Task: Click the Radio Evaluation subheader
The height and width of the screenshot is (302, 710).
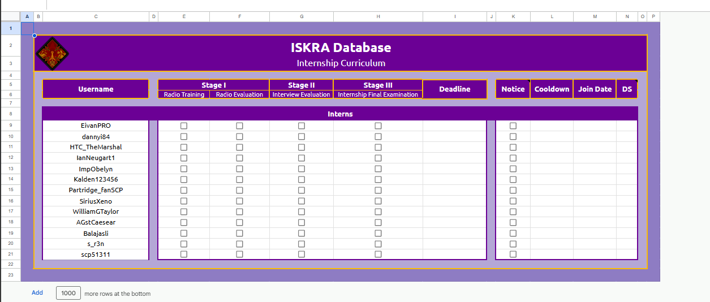Action: [239, 94]
